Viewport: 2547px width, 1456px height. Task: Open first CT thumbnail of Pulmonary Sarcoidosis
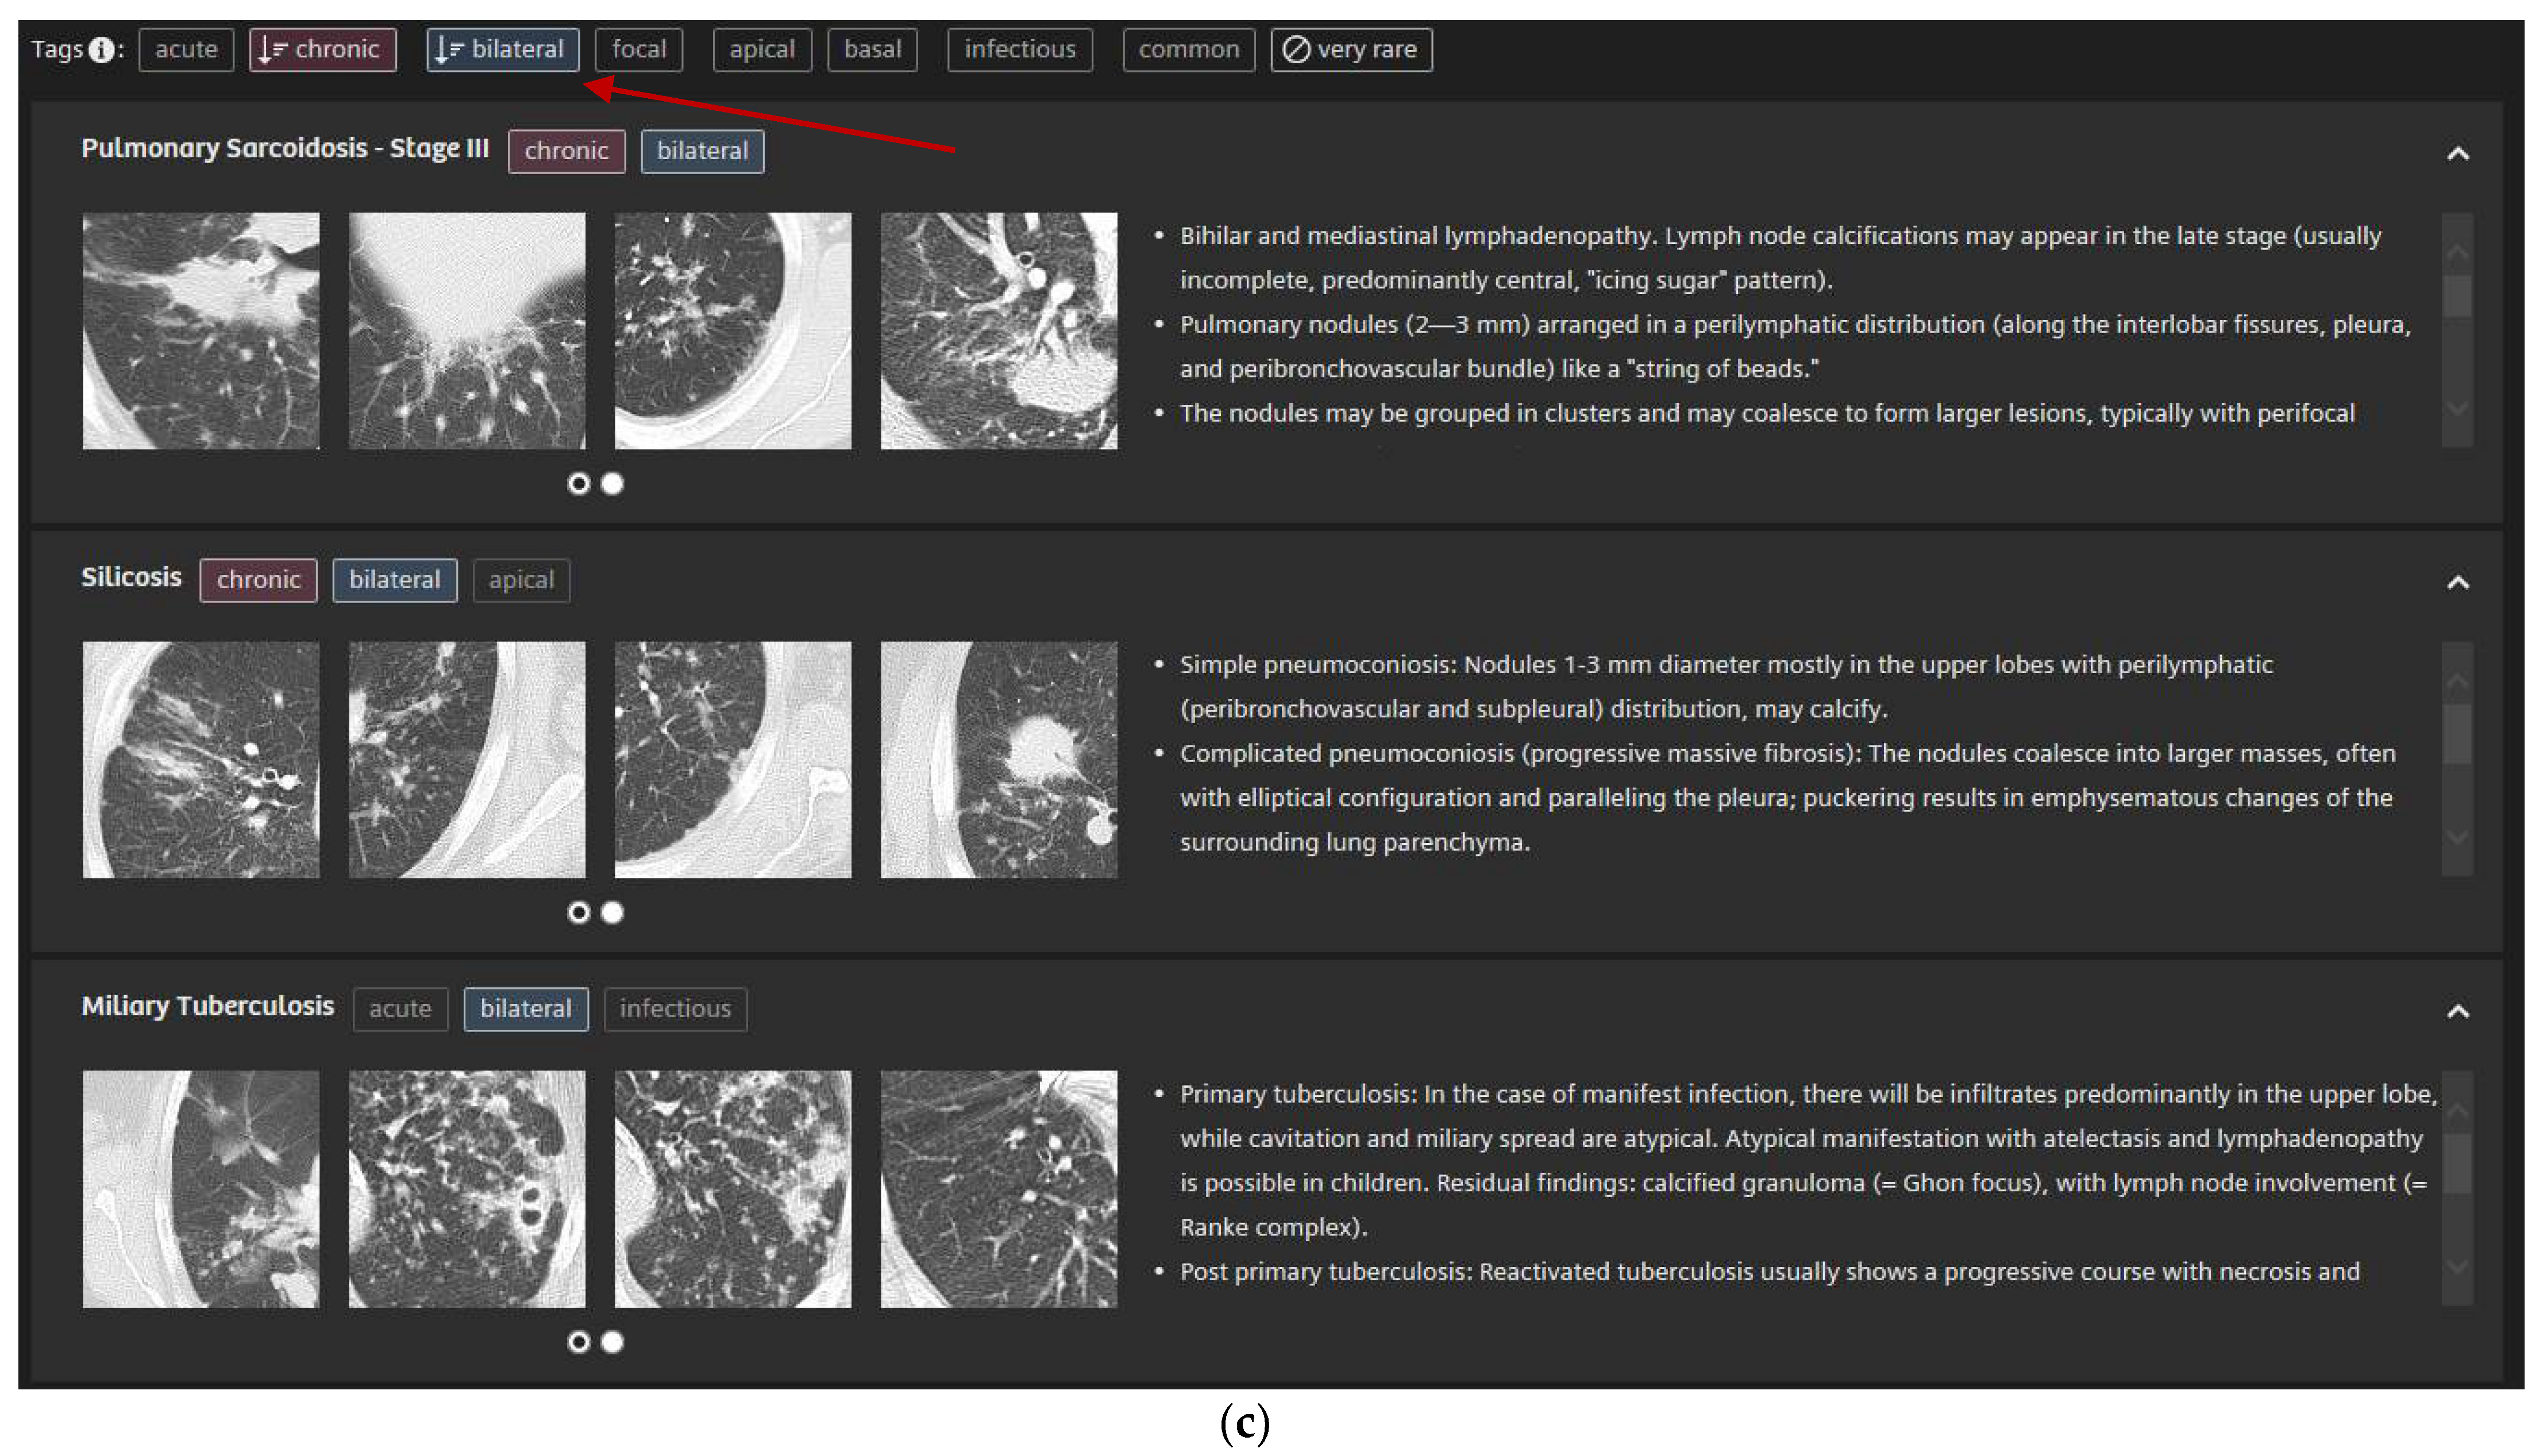click(x=201, y=331)
